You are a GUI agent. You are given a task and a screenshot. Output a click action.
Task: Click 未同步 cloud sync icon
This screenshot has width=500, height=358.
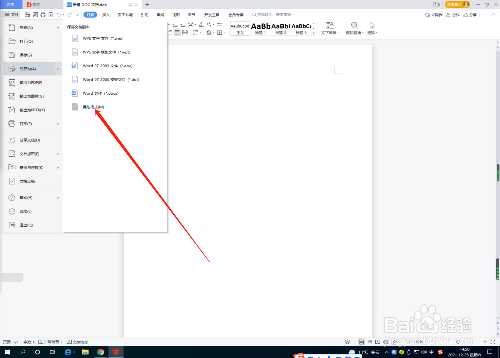point(433,15)
